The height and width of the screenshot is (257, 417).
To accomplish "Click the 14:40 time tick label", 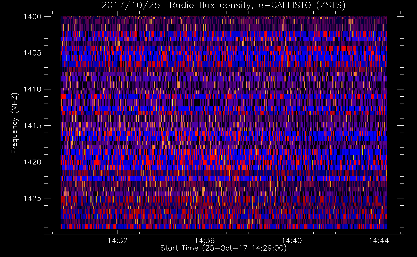I will pos(292,241).
